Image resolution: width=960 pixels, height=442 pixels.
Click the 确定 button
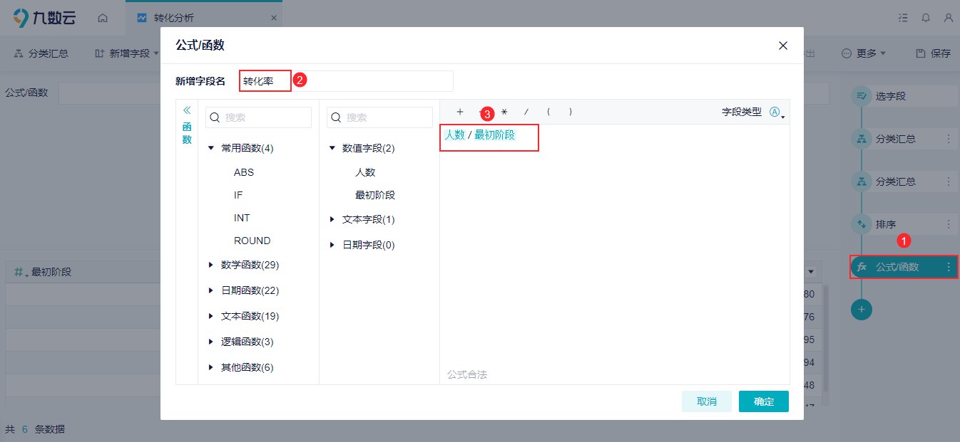764,401
